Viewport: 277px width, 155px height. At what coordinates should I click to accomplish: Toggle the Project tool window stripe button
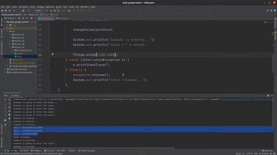[2, 22]
